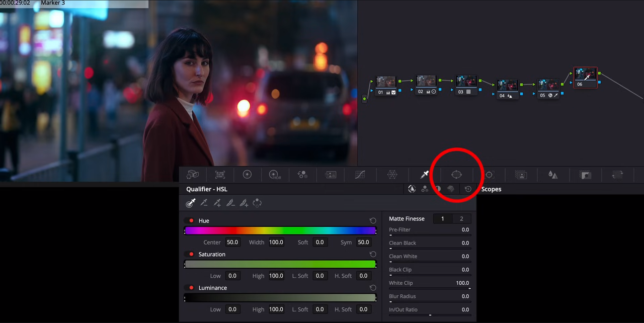Click the invert qualifier selection icon
The image size is (644, 323).
point(257,203)
